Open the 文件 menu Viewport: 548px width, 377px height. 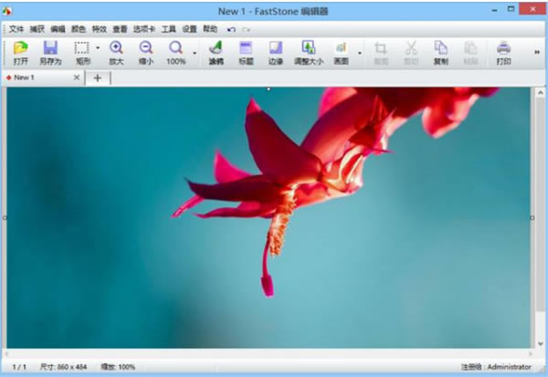[16, 29]
